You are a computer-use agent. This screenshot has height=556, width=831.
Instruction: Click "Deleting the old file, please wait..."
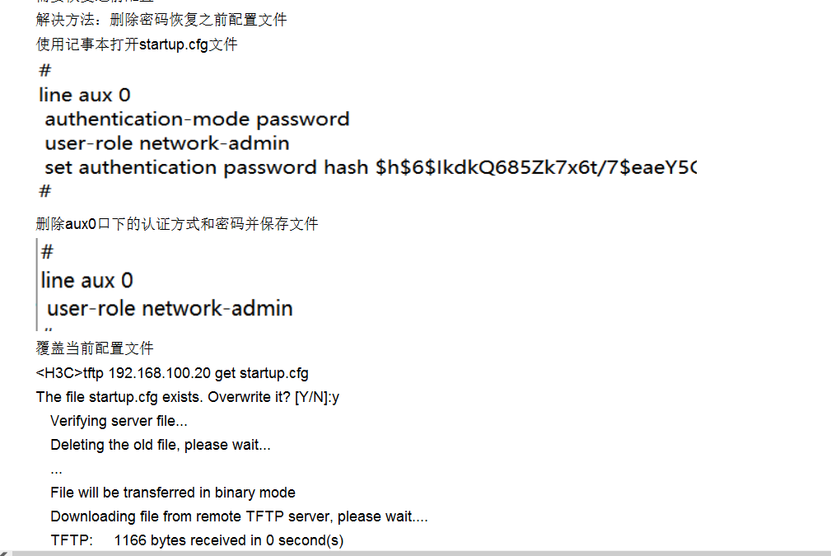[x=161, y=445]
